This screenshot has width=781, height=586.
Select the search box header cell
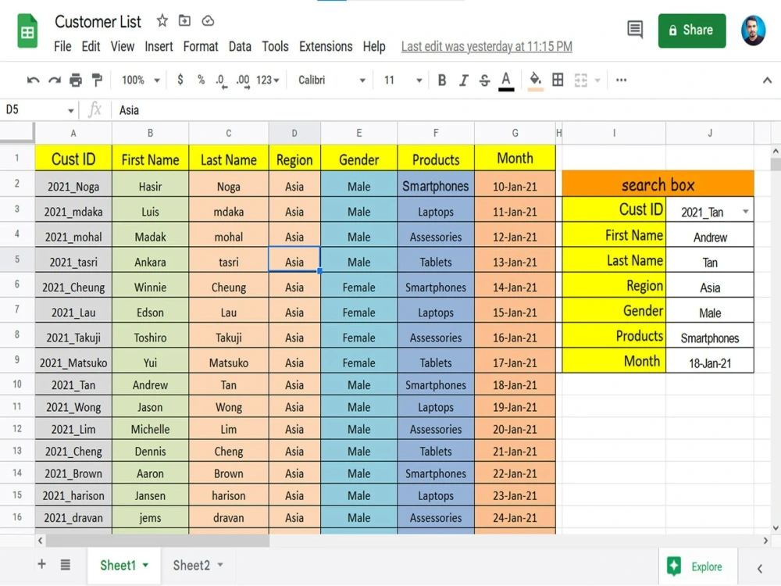pos(658,184)
